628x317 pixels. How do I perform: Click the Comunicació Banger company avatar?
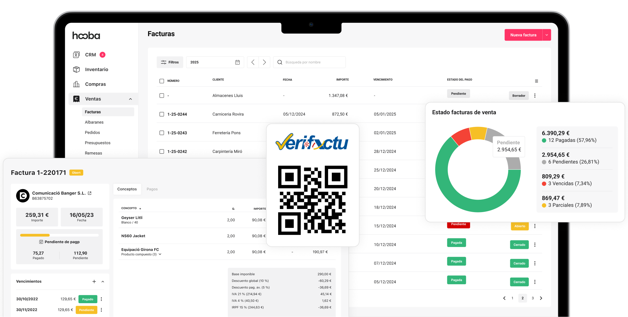click(23, 196)
